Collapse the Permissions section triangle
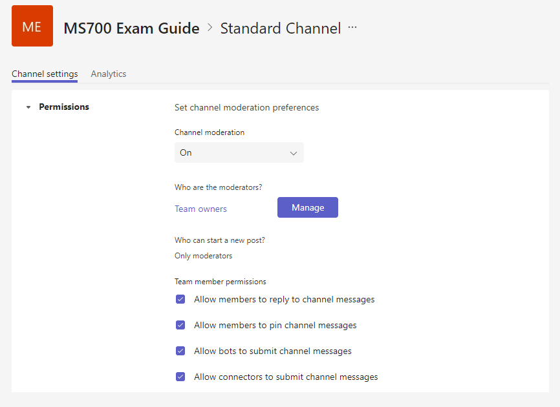This screenshot has height=407, width=560. click(x=28, y=107)
